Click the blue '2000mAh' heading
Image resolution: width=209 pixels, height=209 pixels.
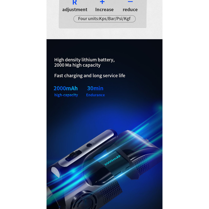(x=65, y=88)
